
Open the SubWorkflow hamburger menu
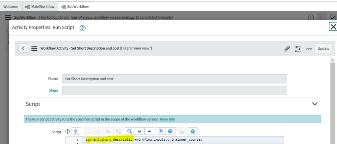tap(8, 17)
